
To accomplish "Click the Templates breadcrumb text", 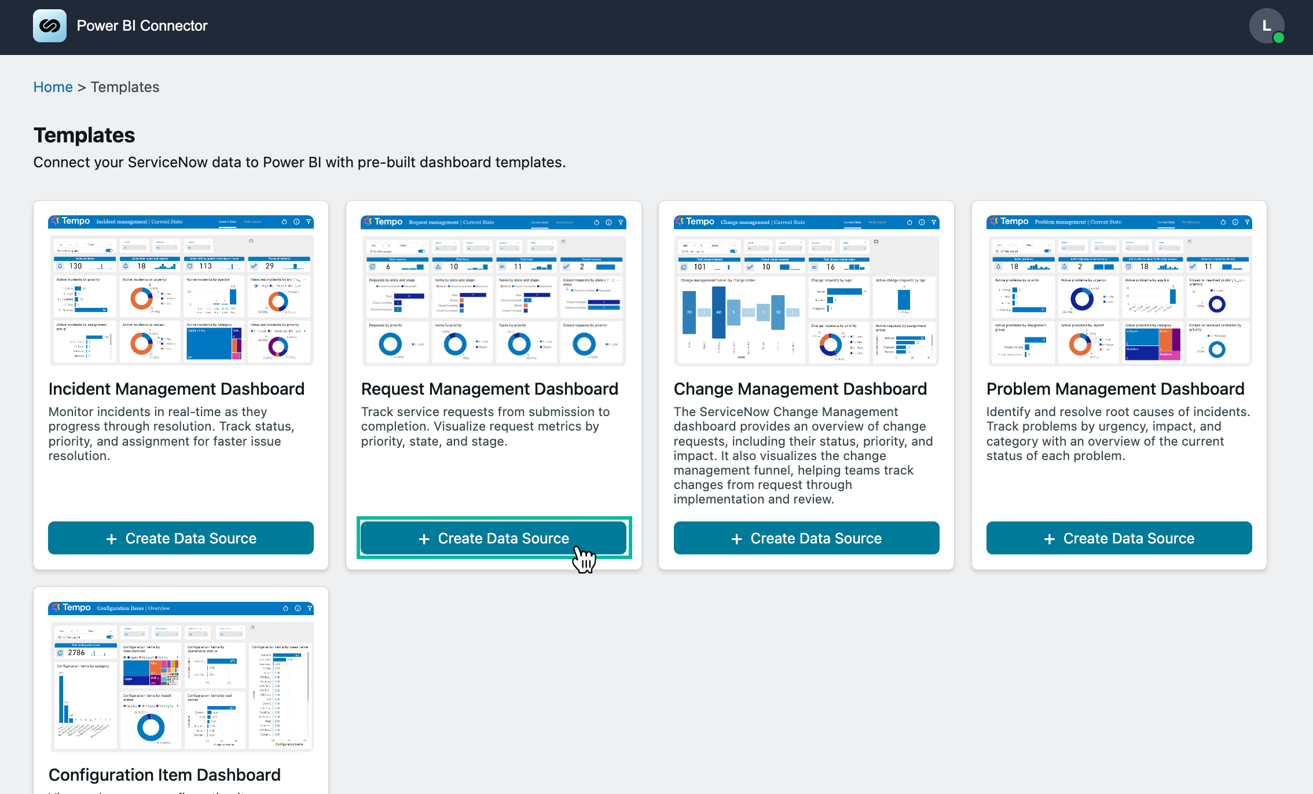I will [x=125, y=87].
